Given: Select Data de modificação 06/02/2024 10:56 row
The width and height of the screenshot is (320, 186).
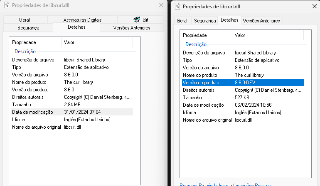Looking at the screenshot, I should pos(243,105).
